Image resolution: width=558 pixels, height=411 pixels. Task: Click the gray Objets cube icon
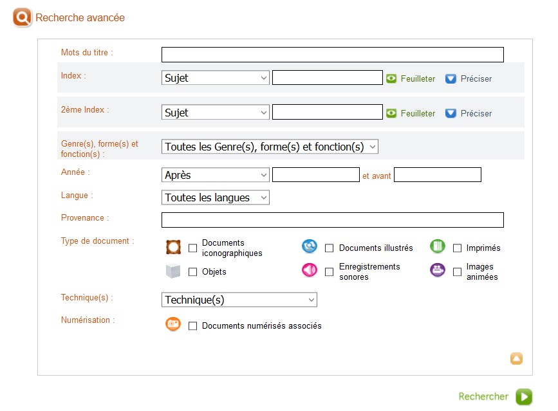pos(173,271)
